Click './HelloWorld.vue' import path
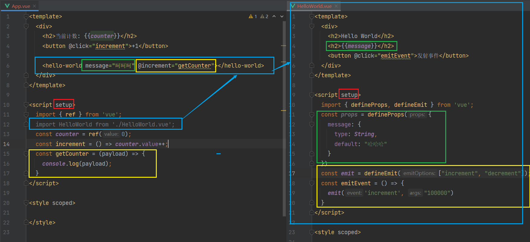 tap(142, 124)
